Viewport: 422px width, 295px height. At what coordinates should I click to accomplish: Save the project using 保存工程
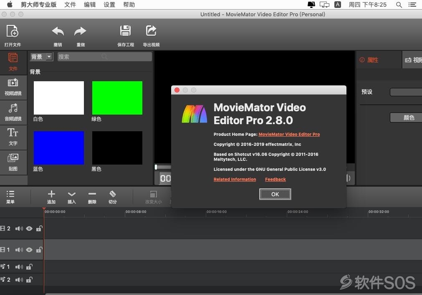point(125,35)
